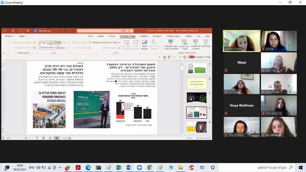The height and width of the screenshot is (172, 306).
Task: Open the Review tab (סקירה)
Action: click(x=112, y=36)
